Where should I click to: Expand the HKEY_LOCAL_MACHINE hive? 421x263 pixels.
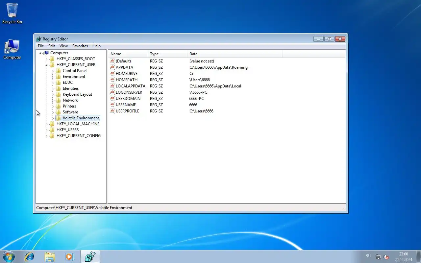click(46, 124)
